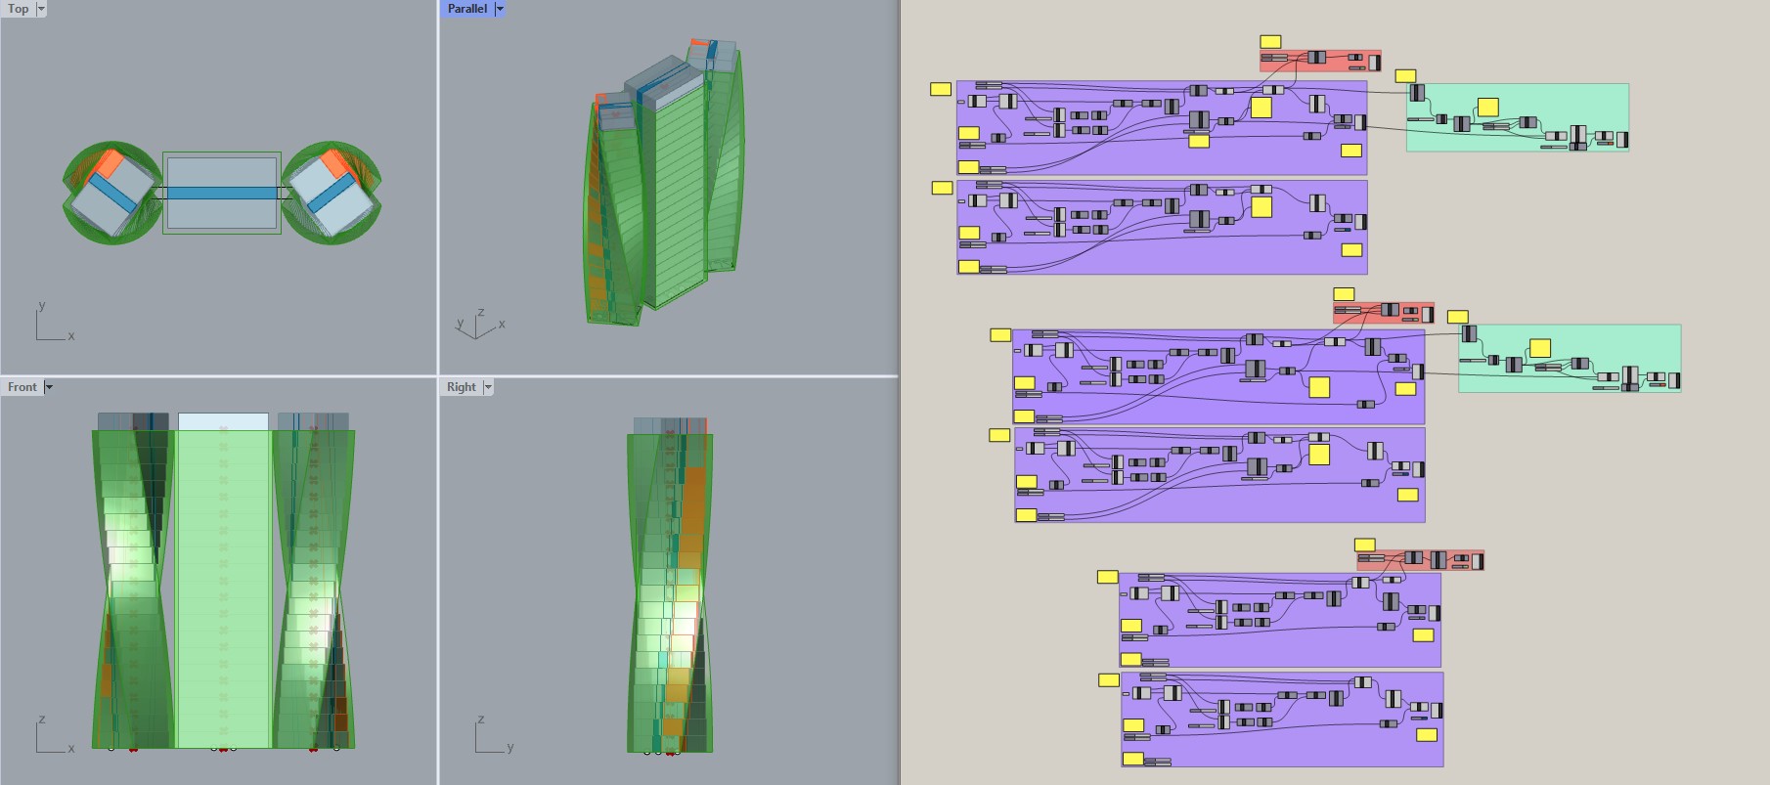
Task: Open the Top viewport dropdown arrow
Action: pyautogui.click(x=41, y=9)
